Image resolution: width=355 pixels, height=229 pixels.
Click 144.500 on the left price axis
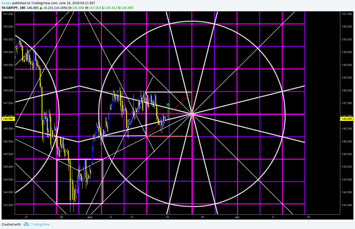(8, 180)
